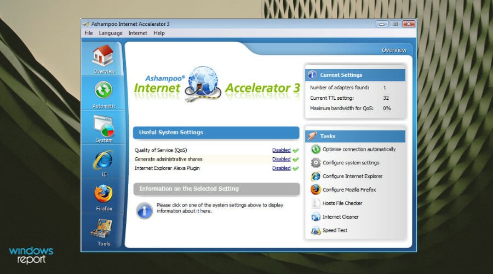
Task: Click the info icon in Current Settings header
Action: pos(312,75)
